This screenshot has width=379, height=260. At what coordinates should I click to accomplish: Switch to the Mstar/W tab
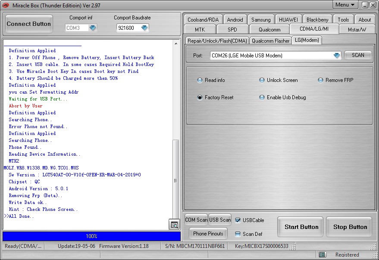pyautogui.click(x=357, y=29)
